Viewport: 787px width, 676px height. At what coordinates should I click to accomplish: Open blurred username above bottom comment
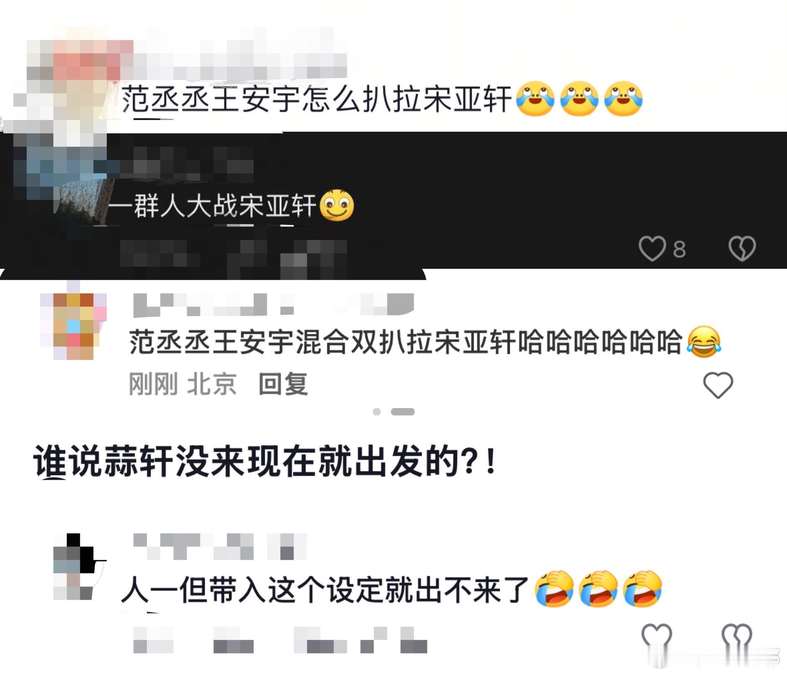pyautogui.click(x=220, y=546)
